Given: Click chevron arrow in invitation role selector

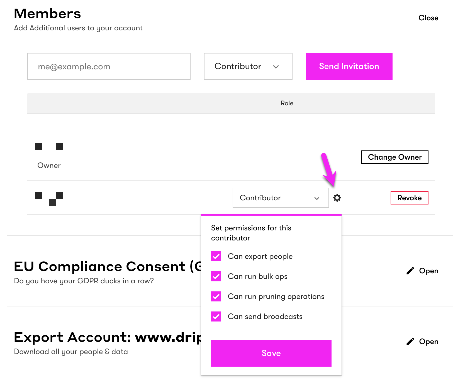Looking at the screenshot, I should tap(276, 67).
